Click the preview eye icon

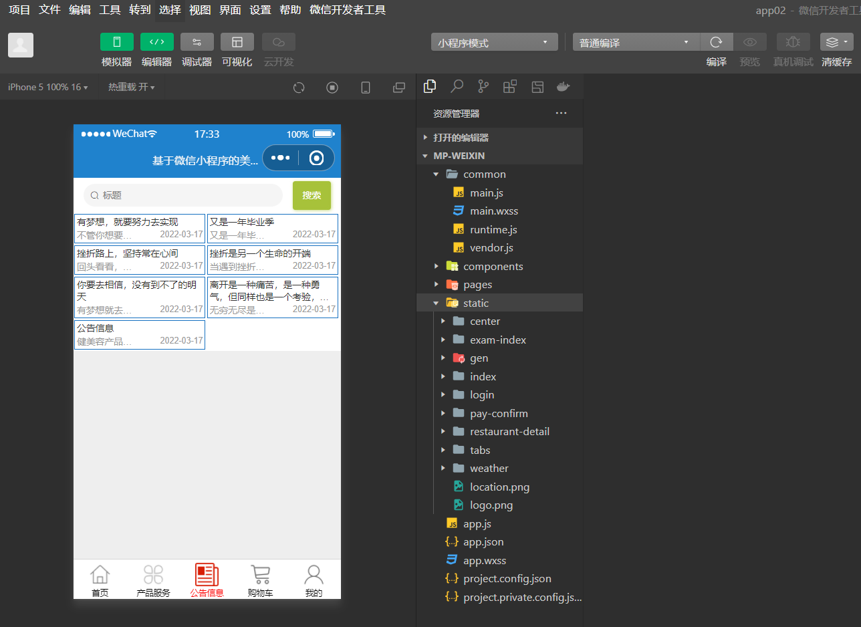[x=750, y=42]
